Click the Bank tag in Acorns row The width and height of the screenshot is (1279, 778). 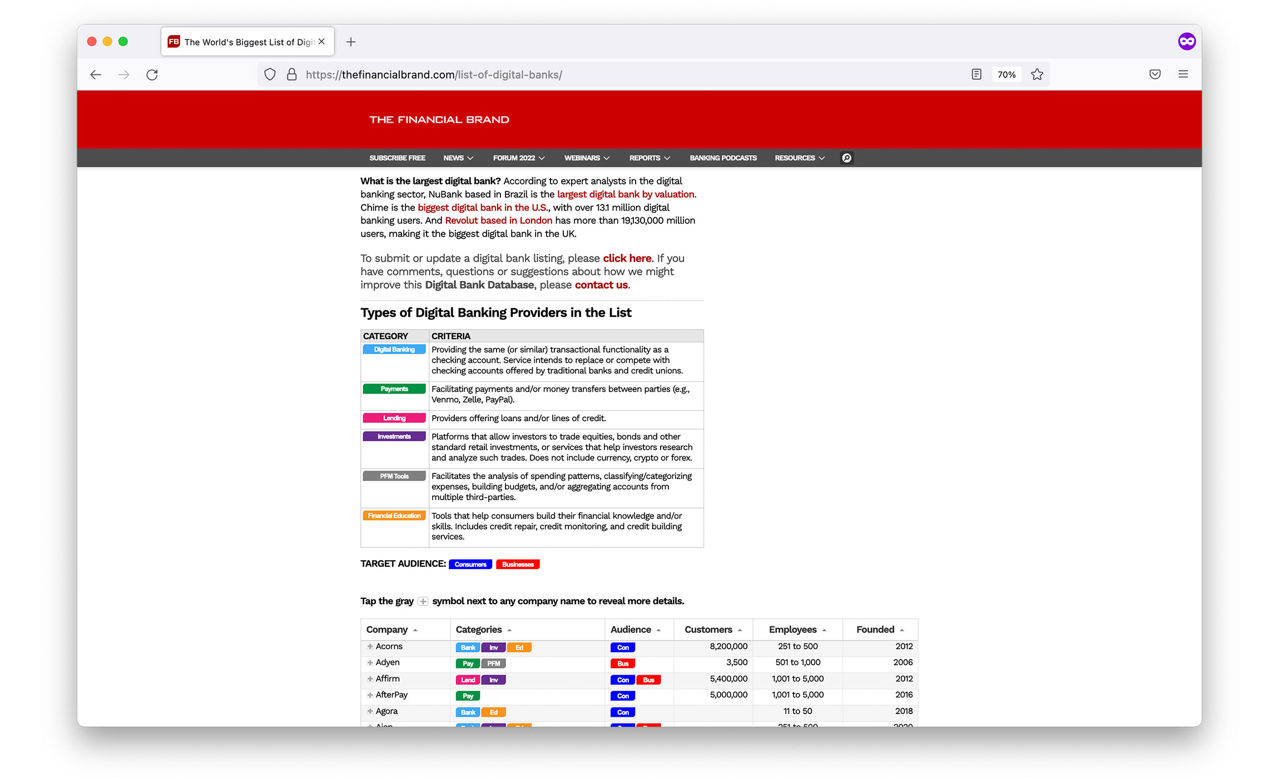tap(468, 647)
